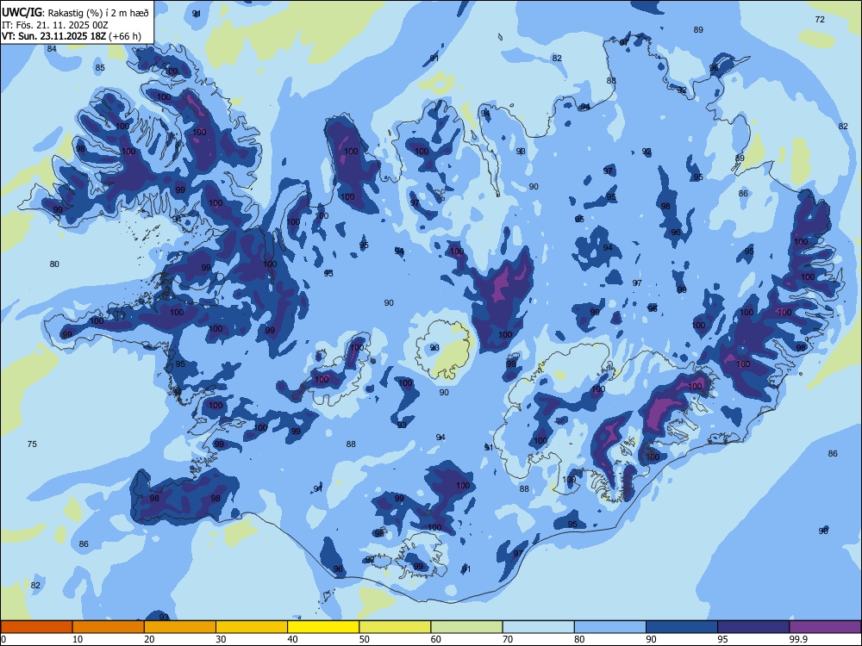Click the purple legend swatch above 99.9%
The height and width of the screenshot is (646, 862).
click(x=825, y=627)
